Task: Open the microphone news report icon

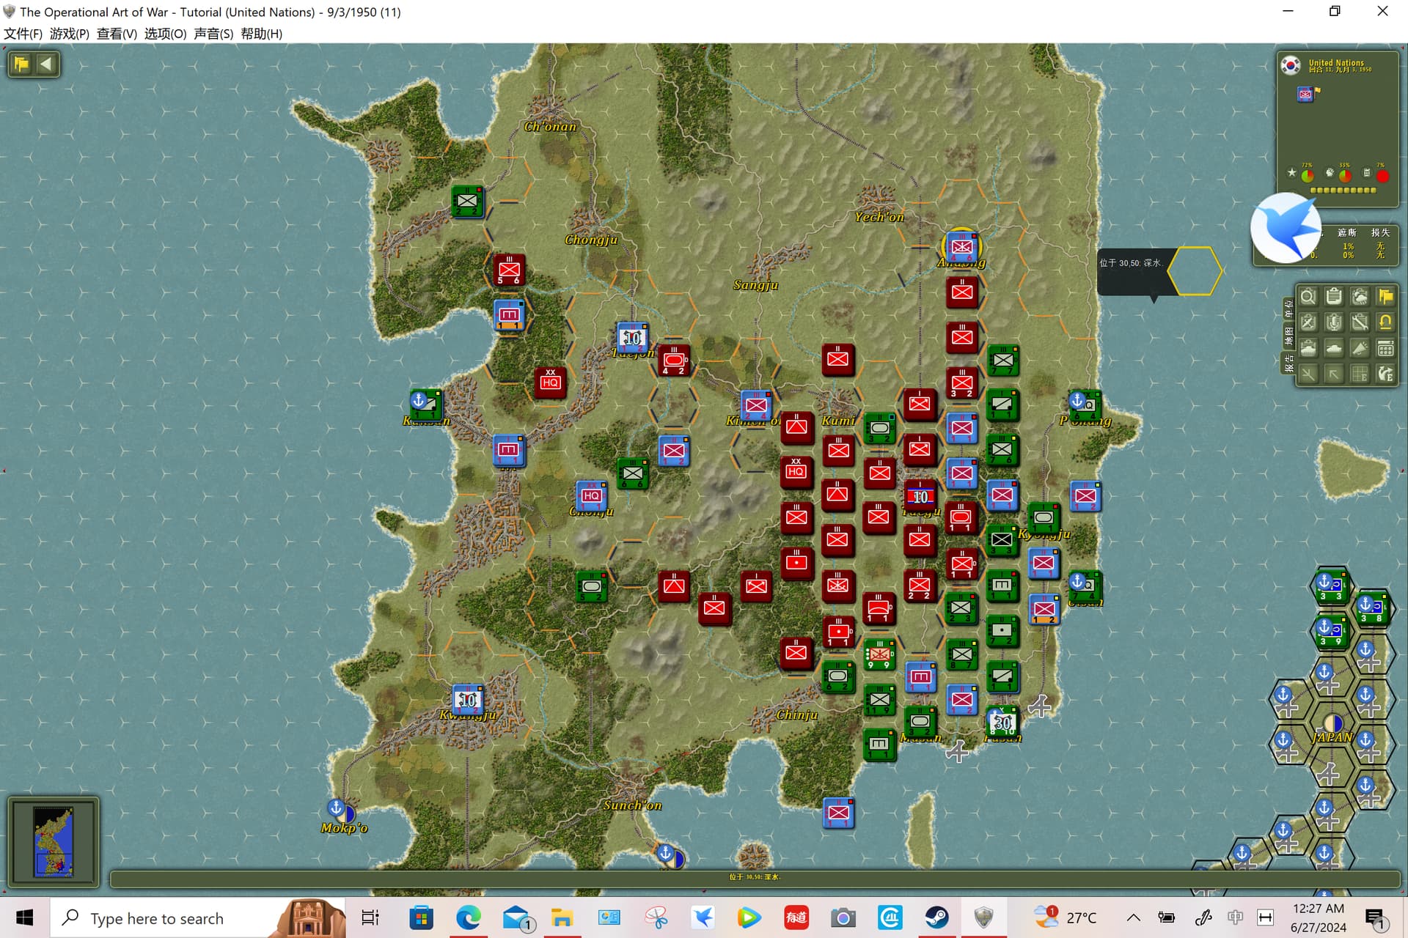Action: (x=1334, y=322)
